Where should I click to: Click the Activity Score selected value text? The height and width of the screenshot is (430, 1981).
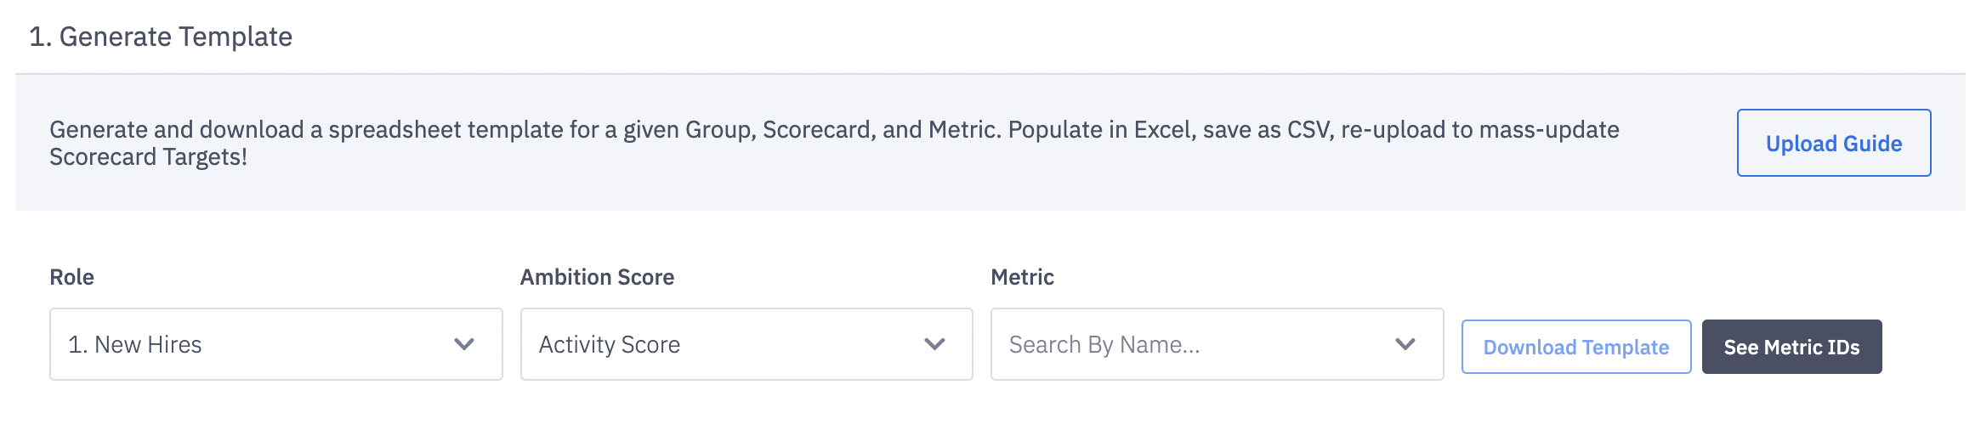(x=610, y=344)
